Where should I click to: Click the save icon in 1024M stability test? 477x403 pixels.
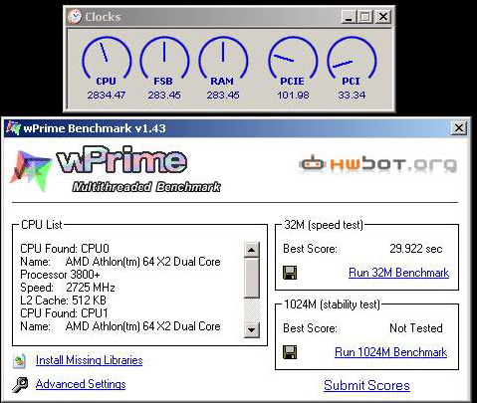[x=290, y=352]
